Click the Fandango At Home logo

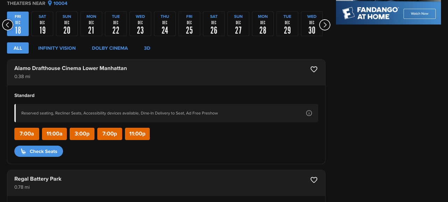pos(370,13)
